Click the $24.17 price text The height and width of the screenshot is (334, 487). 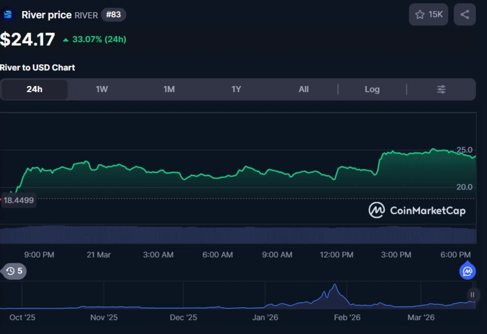pyautogui.click(x=27, y=40)
